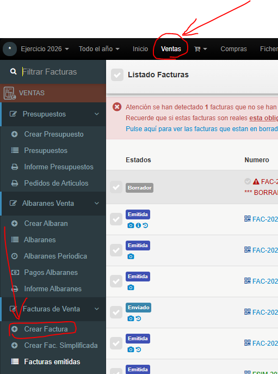
Task: Sort by the Numero column header
Action: click(x=257, y=160)
